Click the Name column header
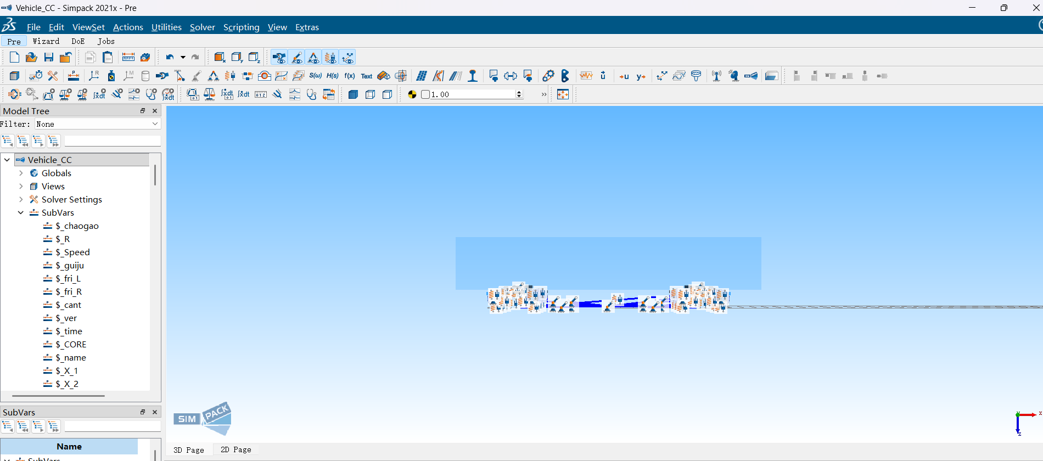Image resolution: width=1043 pixels, height=461 pixels. point(69,447)
